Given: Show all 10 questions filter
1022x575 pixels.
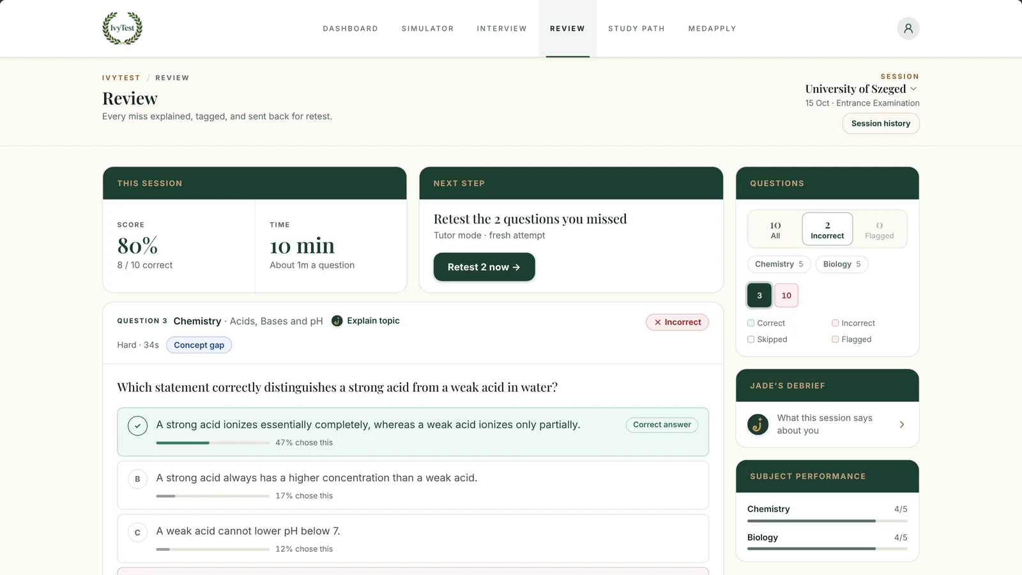Looking at the screenshot, I should pyautogui.click(x=775, y=230).
